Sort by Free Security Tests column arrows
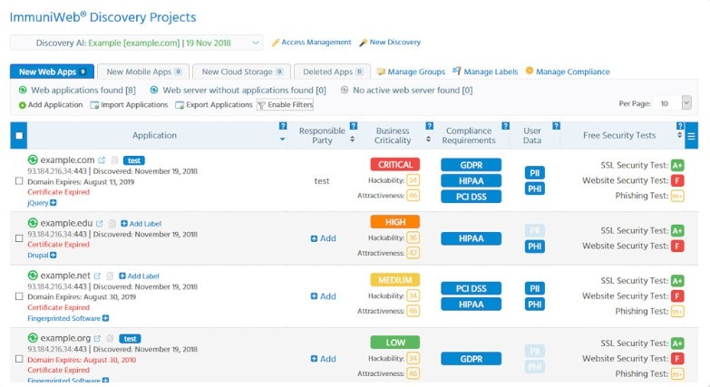The height and width of the screenshot is (387, 710). [x=680, y=135]
